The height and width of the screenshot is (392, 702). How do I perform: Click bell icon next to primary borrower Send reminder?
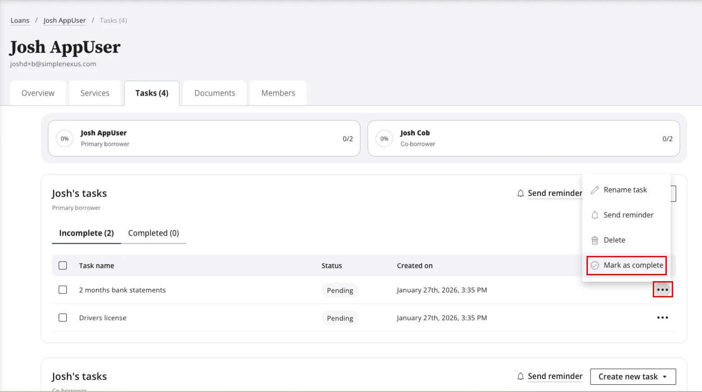coord(521,193)
